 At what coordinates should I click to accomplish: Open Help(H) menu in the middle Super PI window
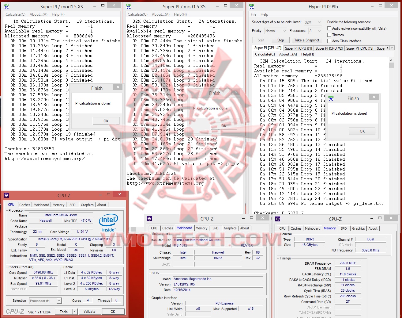tap(180, 14)
